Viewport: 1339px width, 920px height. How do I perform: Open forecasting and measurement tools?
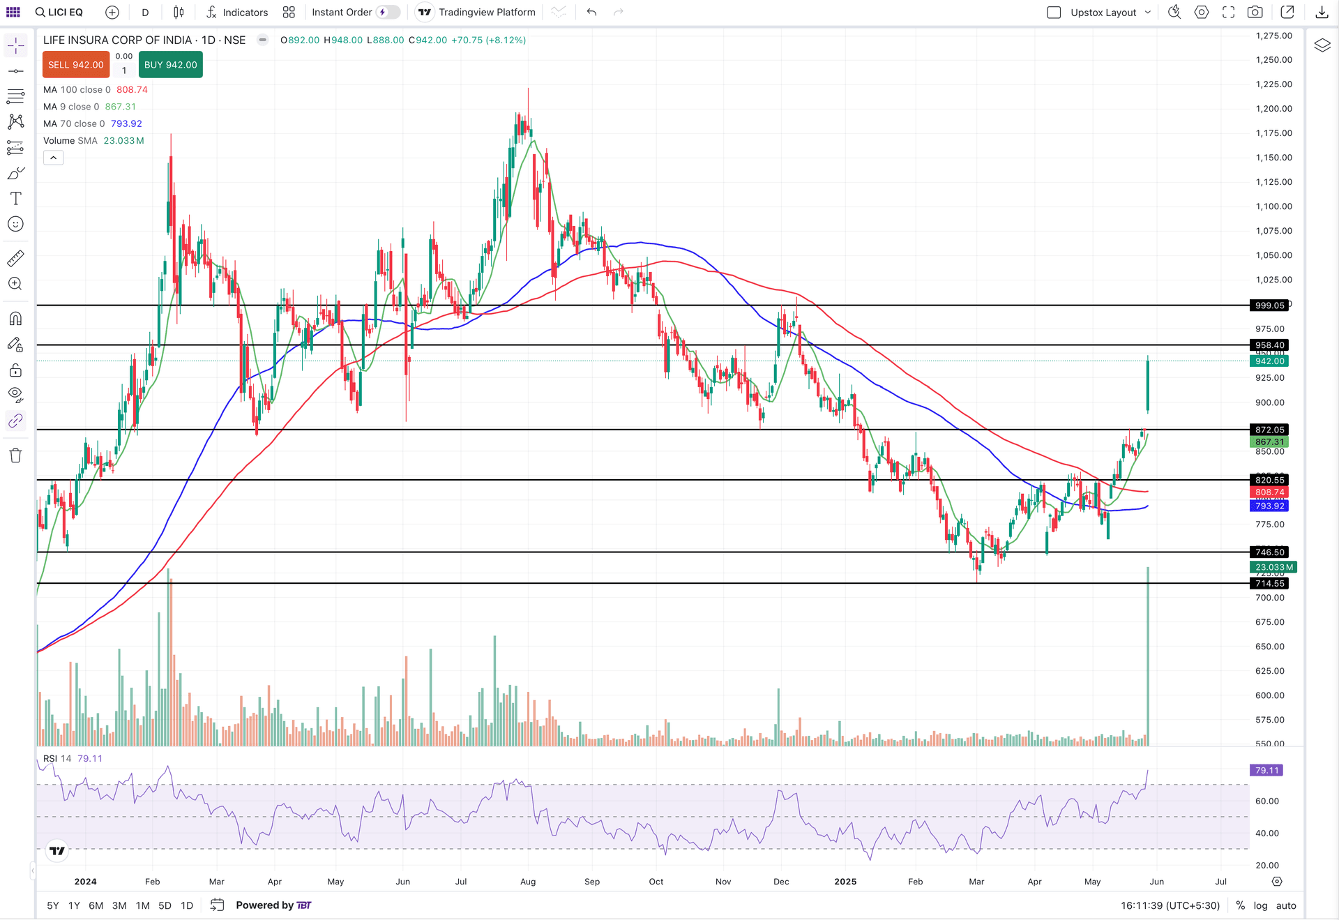click(x=15, y=148)
